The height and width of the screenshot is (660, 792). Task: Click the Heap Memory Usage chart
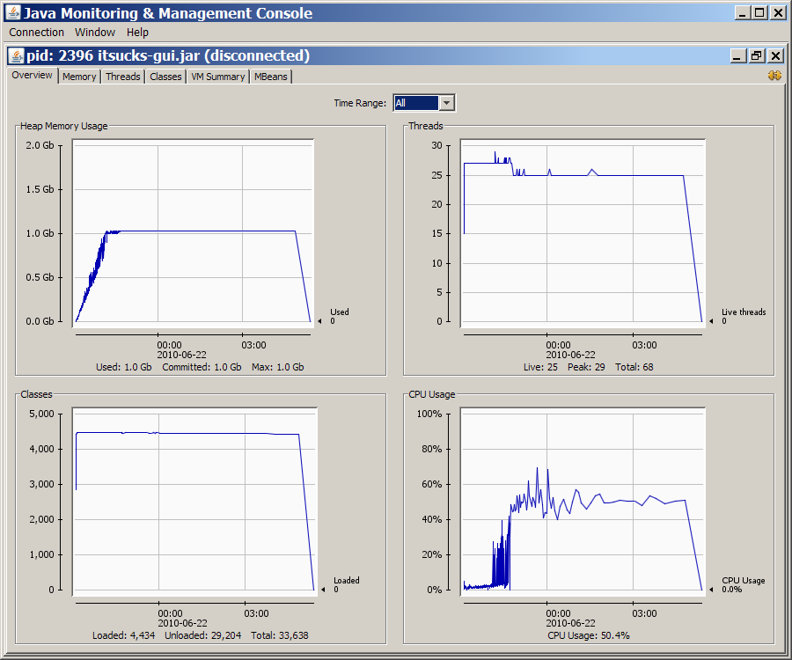point(193,233)
